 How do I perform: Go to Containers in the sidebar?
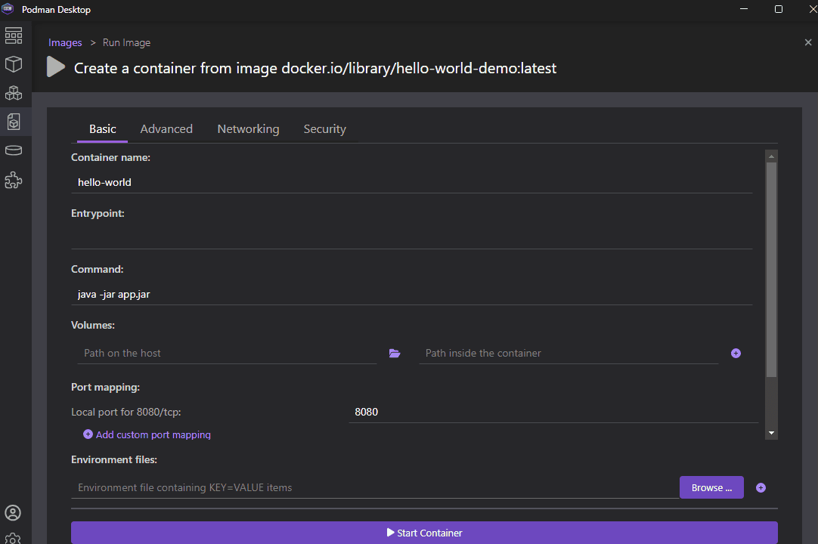pyautogui.click(x=14, y=64)
